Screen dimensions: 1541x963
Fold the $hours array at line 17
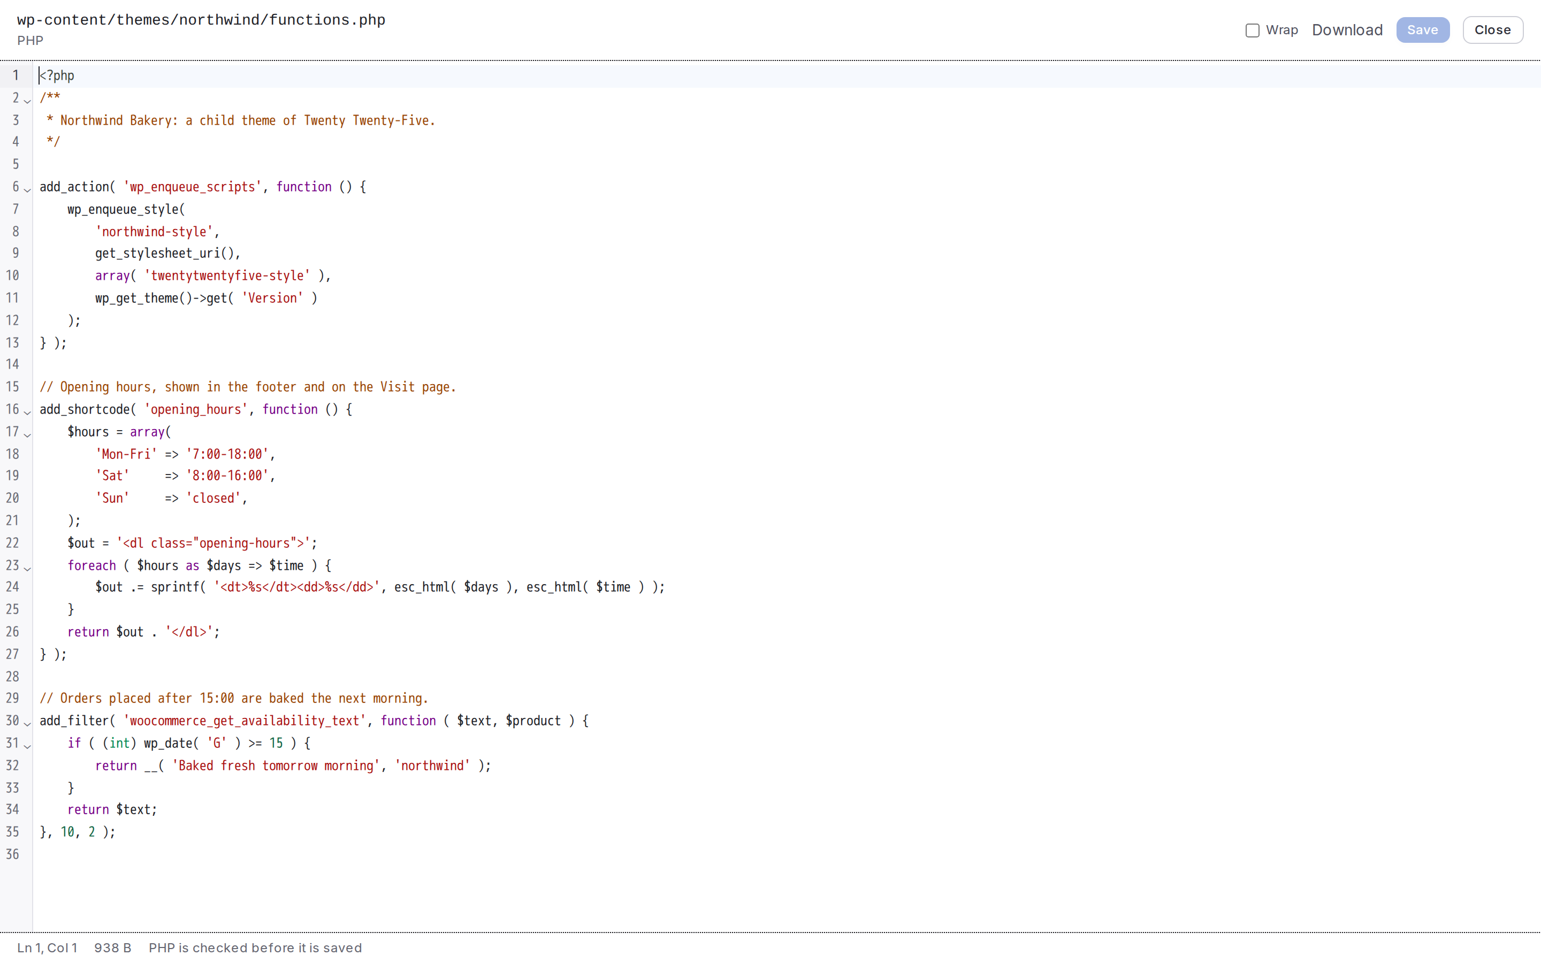pyautogui.click(x=27, y=434)
